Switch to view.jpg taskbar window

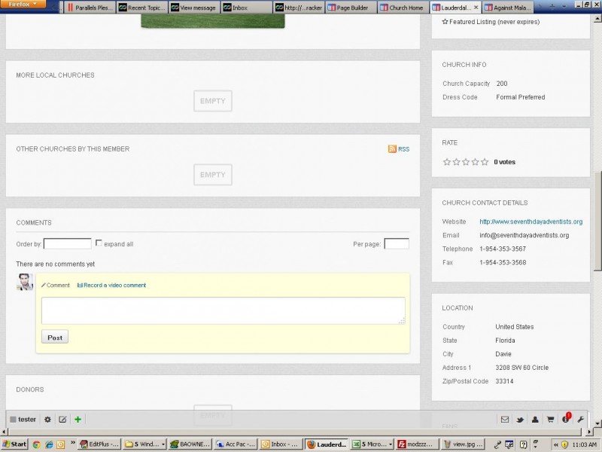pos(462,444)
